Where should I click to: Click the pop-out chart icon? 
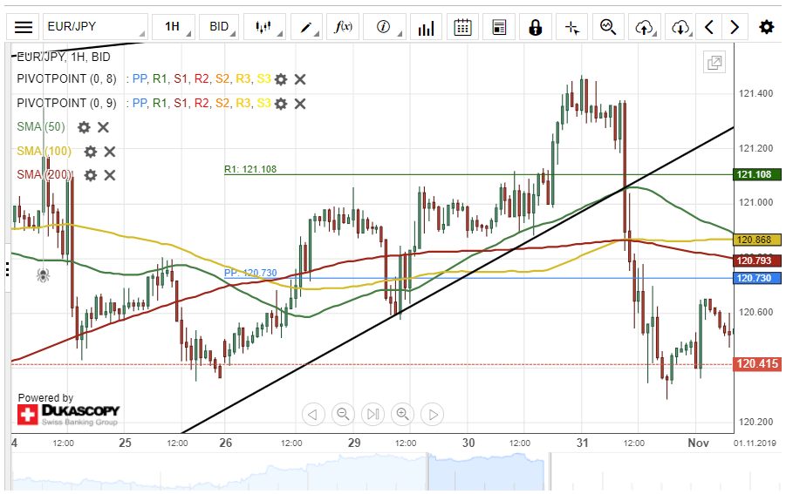(714, 63)
